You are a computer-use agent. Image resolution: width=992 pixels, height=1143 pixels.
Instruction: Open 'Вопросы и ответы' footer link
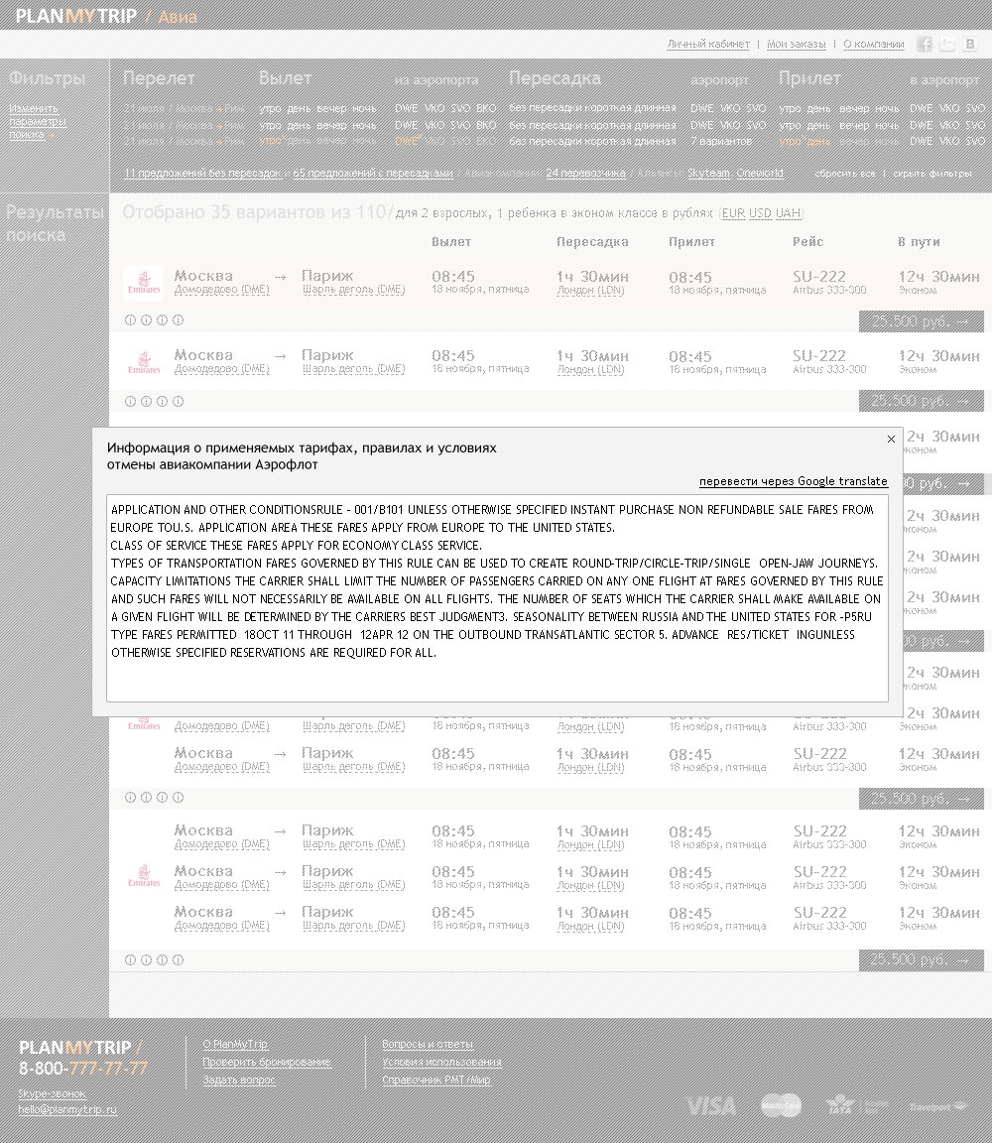pyautogui.click(x=428, y=1045)
